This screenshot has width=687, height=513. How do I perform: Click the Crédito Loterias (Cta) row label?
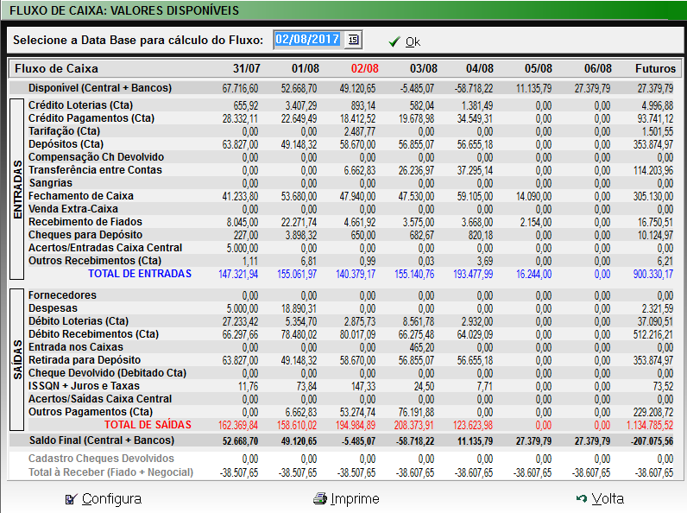80,105
